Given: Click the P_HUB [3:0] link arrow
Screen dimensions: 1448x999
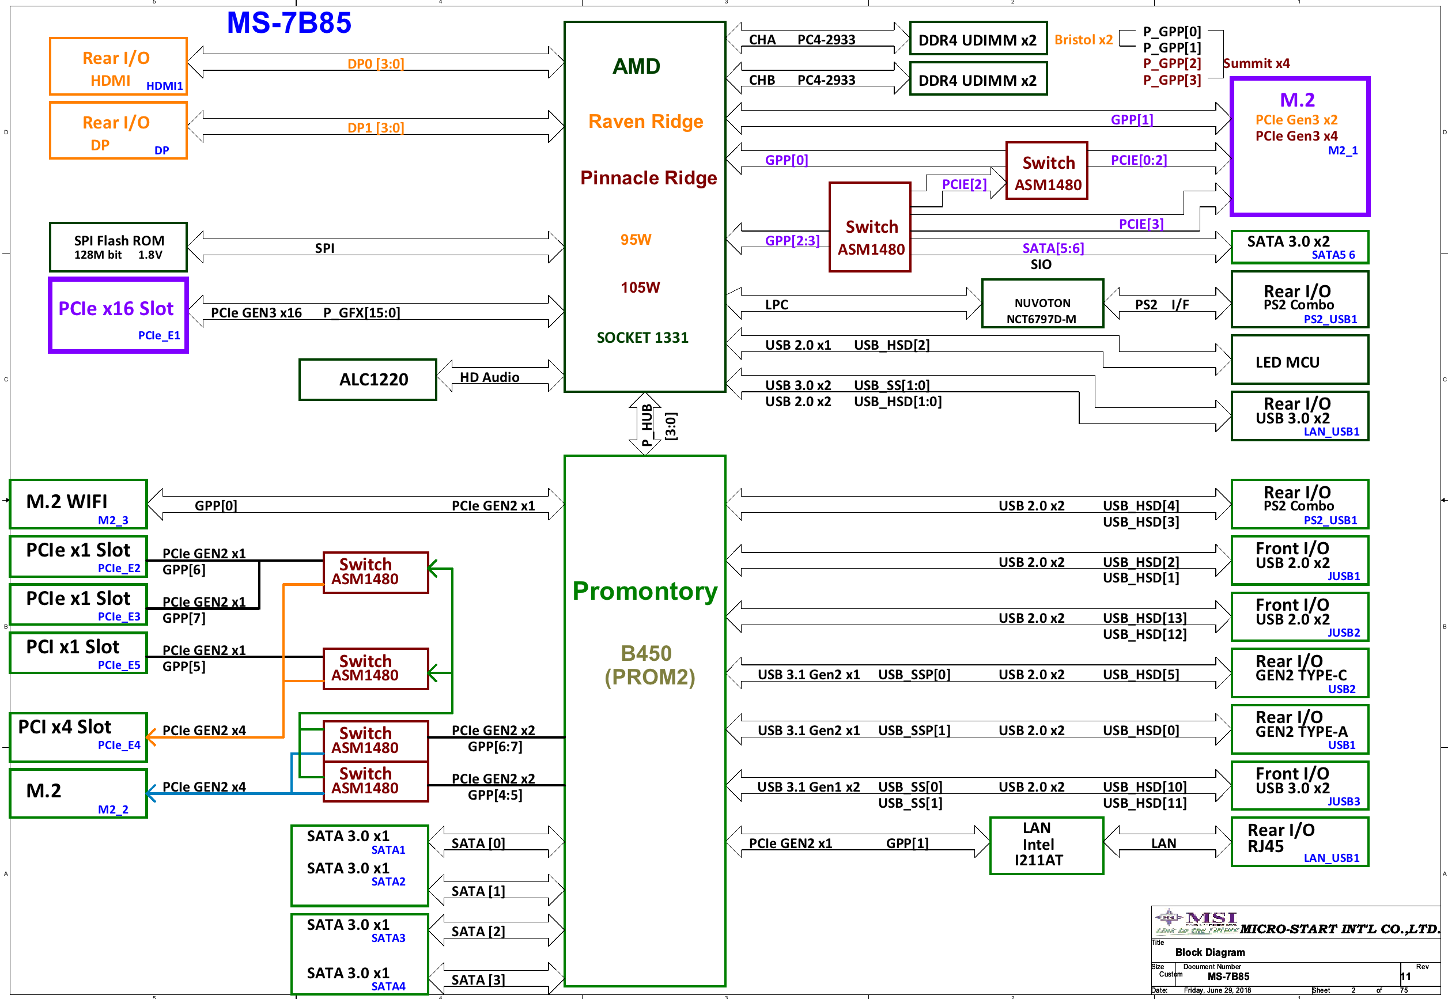Looking at the screenshot, I should (x=645, y=424).
